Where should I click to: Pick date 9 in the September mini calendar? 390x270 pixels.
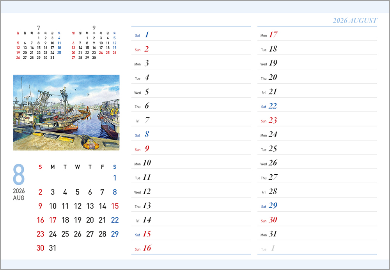94,43
